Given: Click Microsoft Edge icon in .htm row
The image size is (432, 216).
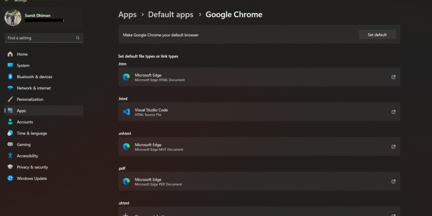Looking at the screenshot, I should point(126,77).
